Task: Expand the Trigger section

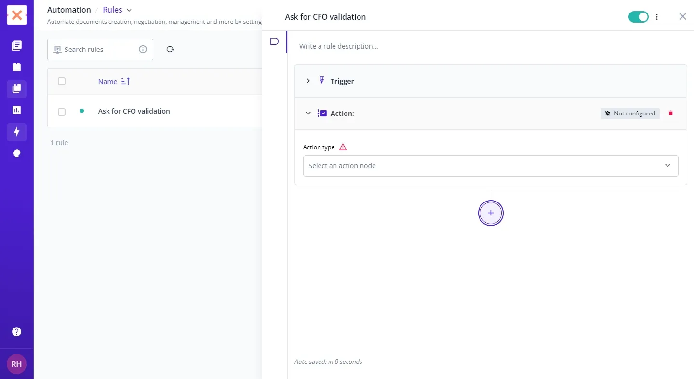Action: tap(308, 81)
